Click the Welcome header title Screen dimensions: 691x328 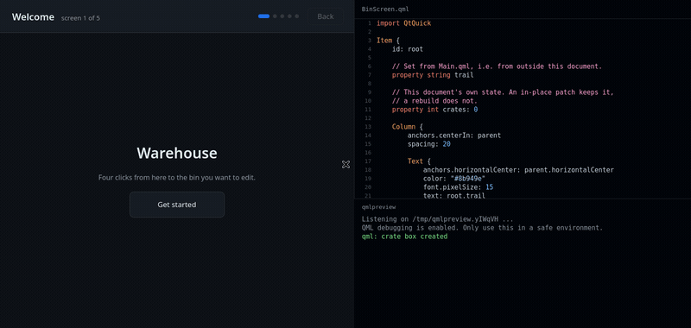click(33, 16)
